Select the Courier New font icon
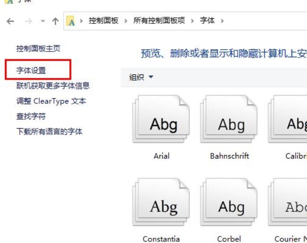 287,202
